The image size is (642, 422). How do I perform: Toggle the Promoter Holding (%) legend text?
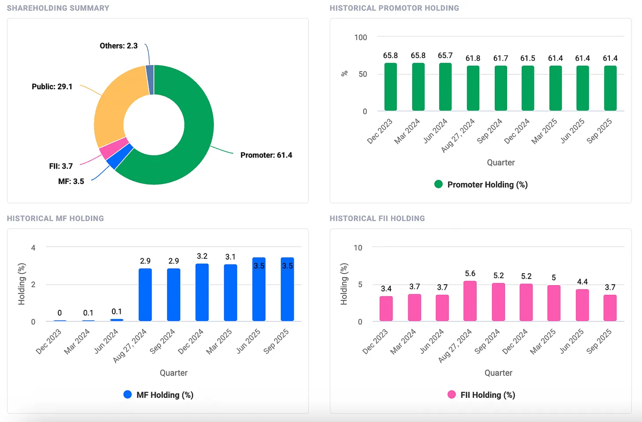coord(487,184)
